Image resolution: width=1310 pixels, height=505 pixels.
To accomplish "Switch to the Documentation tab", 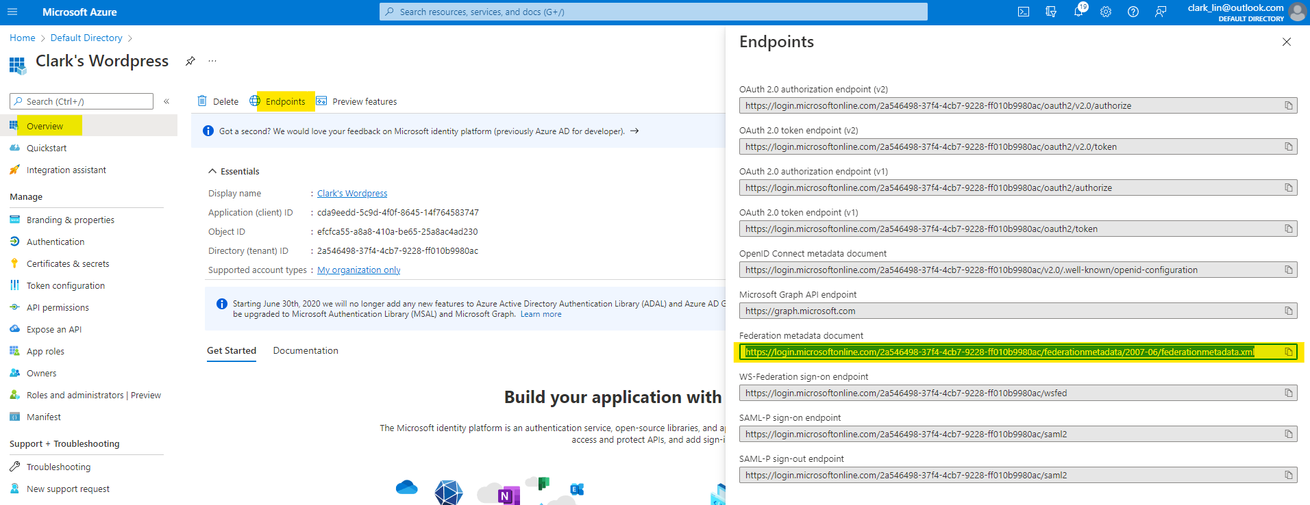I will click(306, 350).
